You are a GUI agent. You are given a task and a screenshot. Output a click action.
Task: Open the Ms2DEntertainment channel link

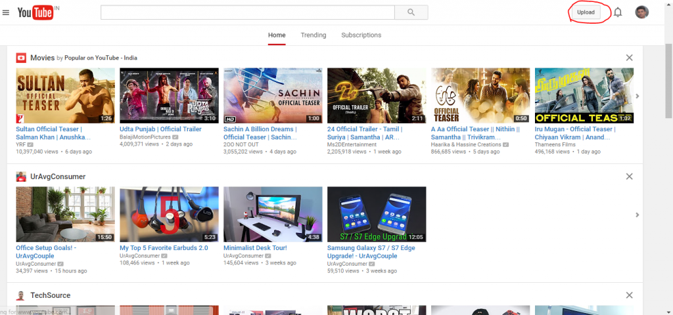coord(352,145)
